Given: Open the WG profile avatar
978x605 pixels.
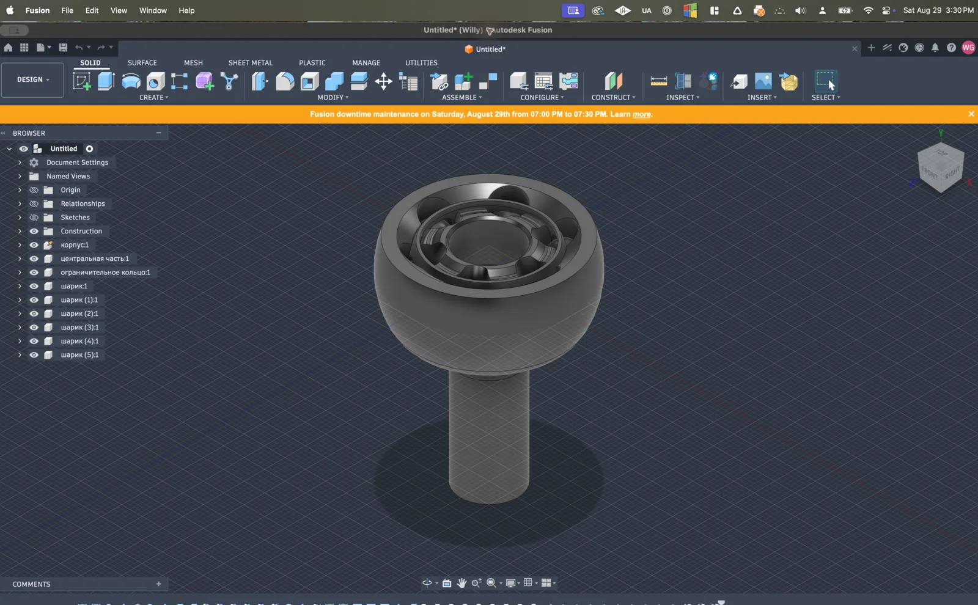Looking at the screenshot, I should point(968,48).
